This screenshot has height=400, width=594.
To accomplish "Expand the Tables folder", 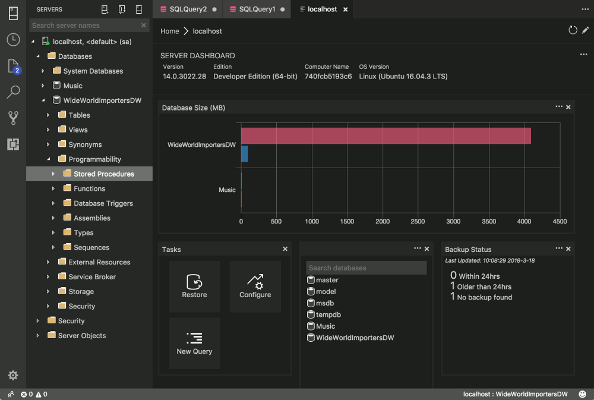I will coord(48,115).
